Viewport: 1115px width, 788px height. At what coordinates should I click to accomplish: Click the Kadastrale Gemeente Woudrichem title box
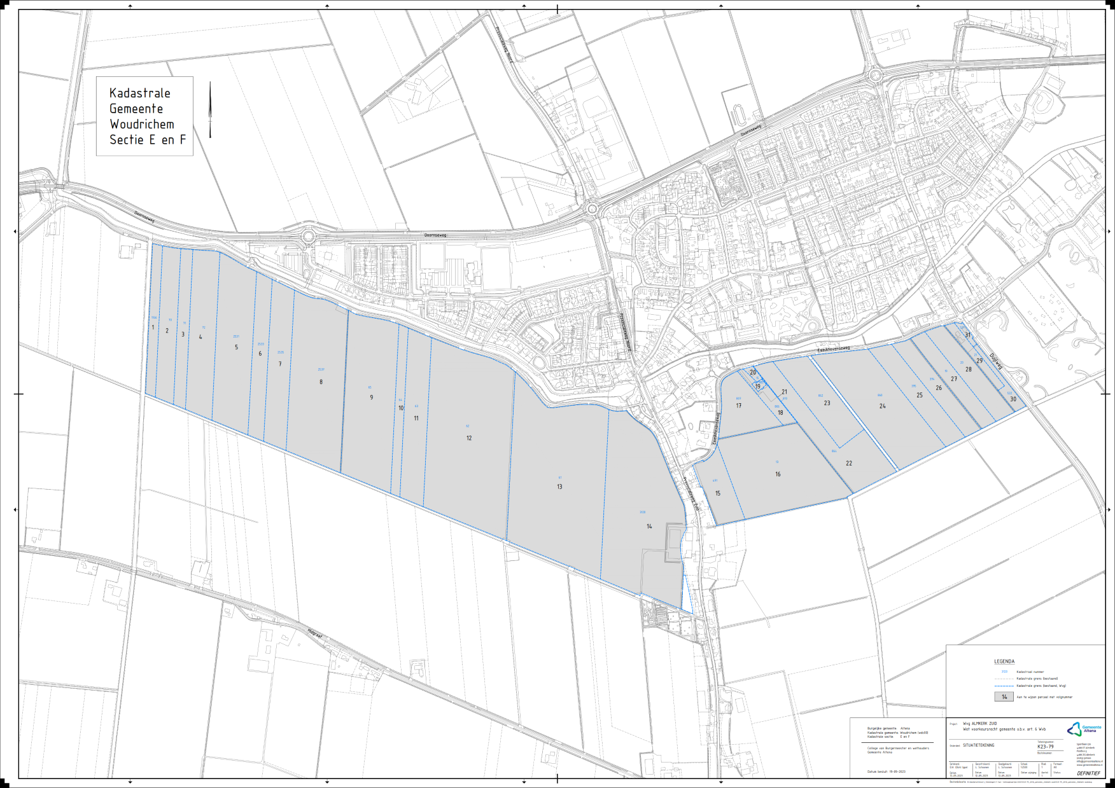[144, 116]
